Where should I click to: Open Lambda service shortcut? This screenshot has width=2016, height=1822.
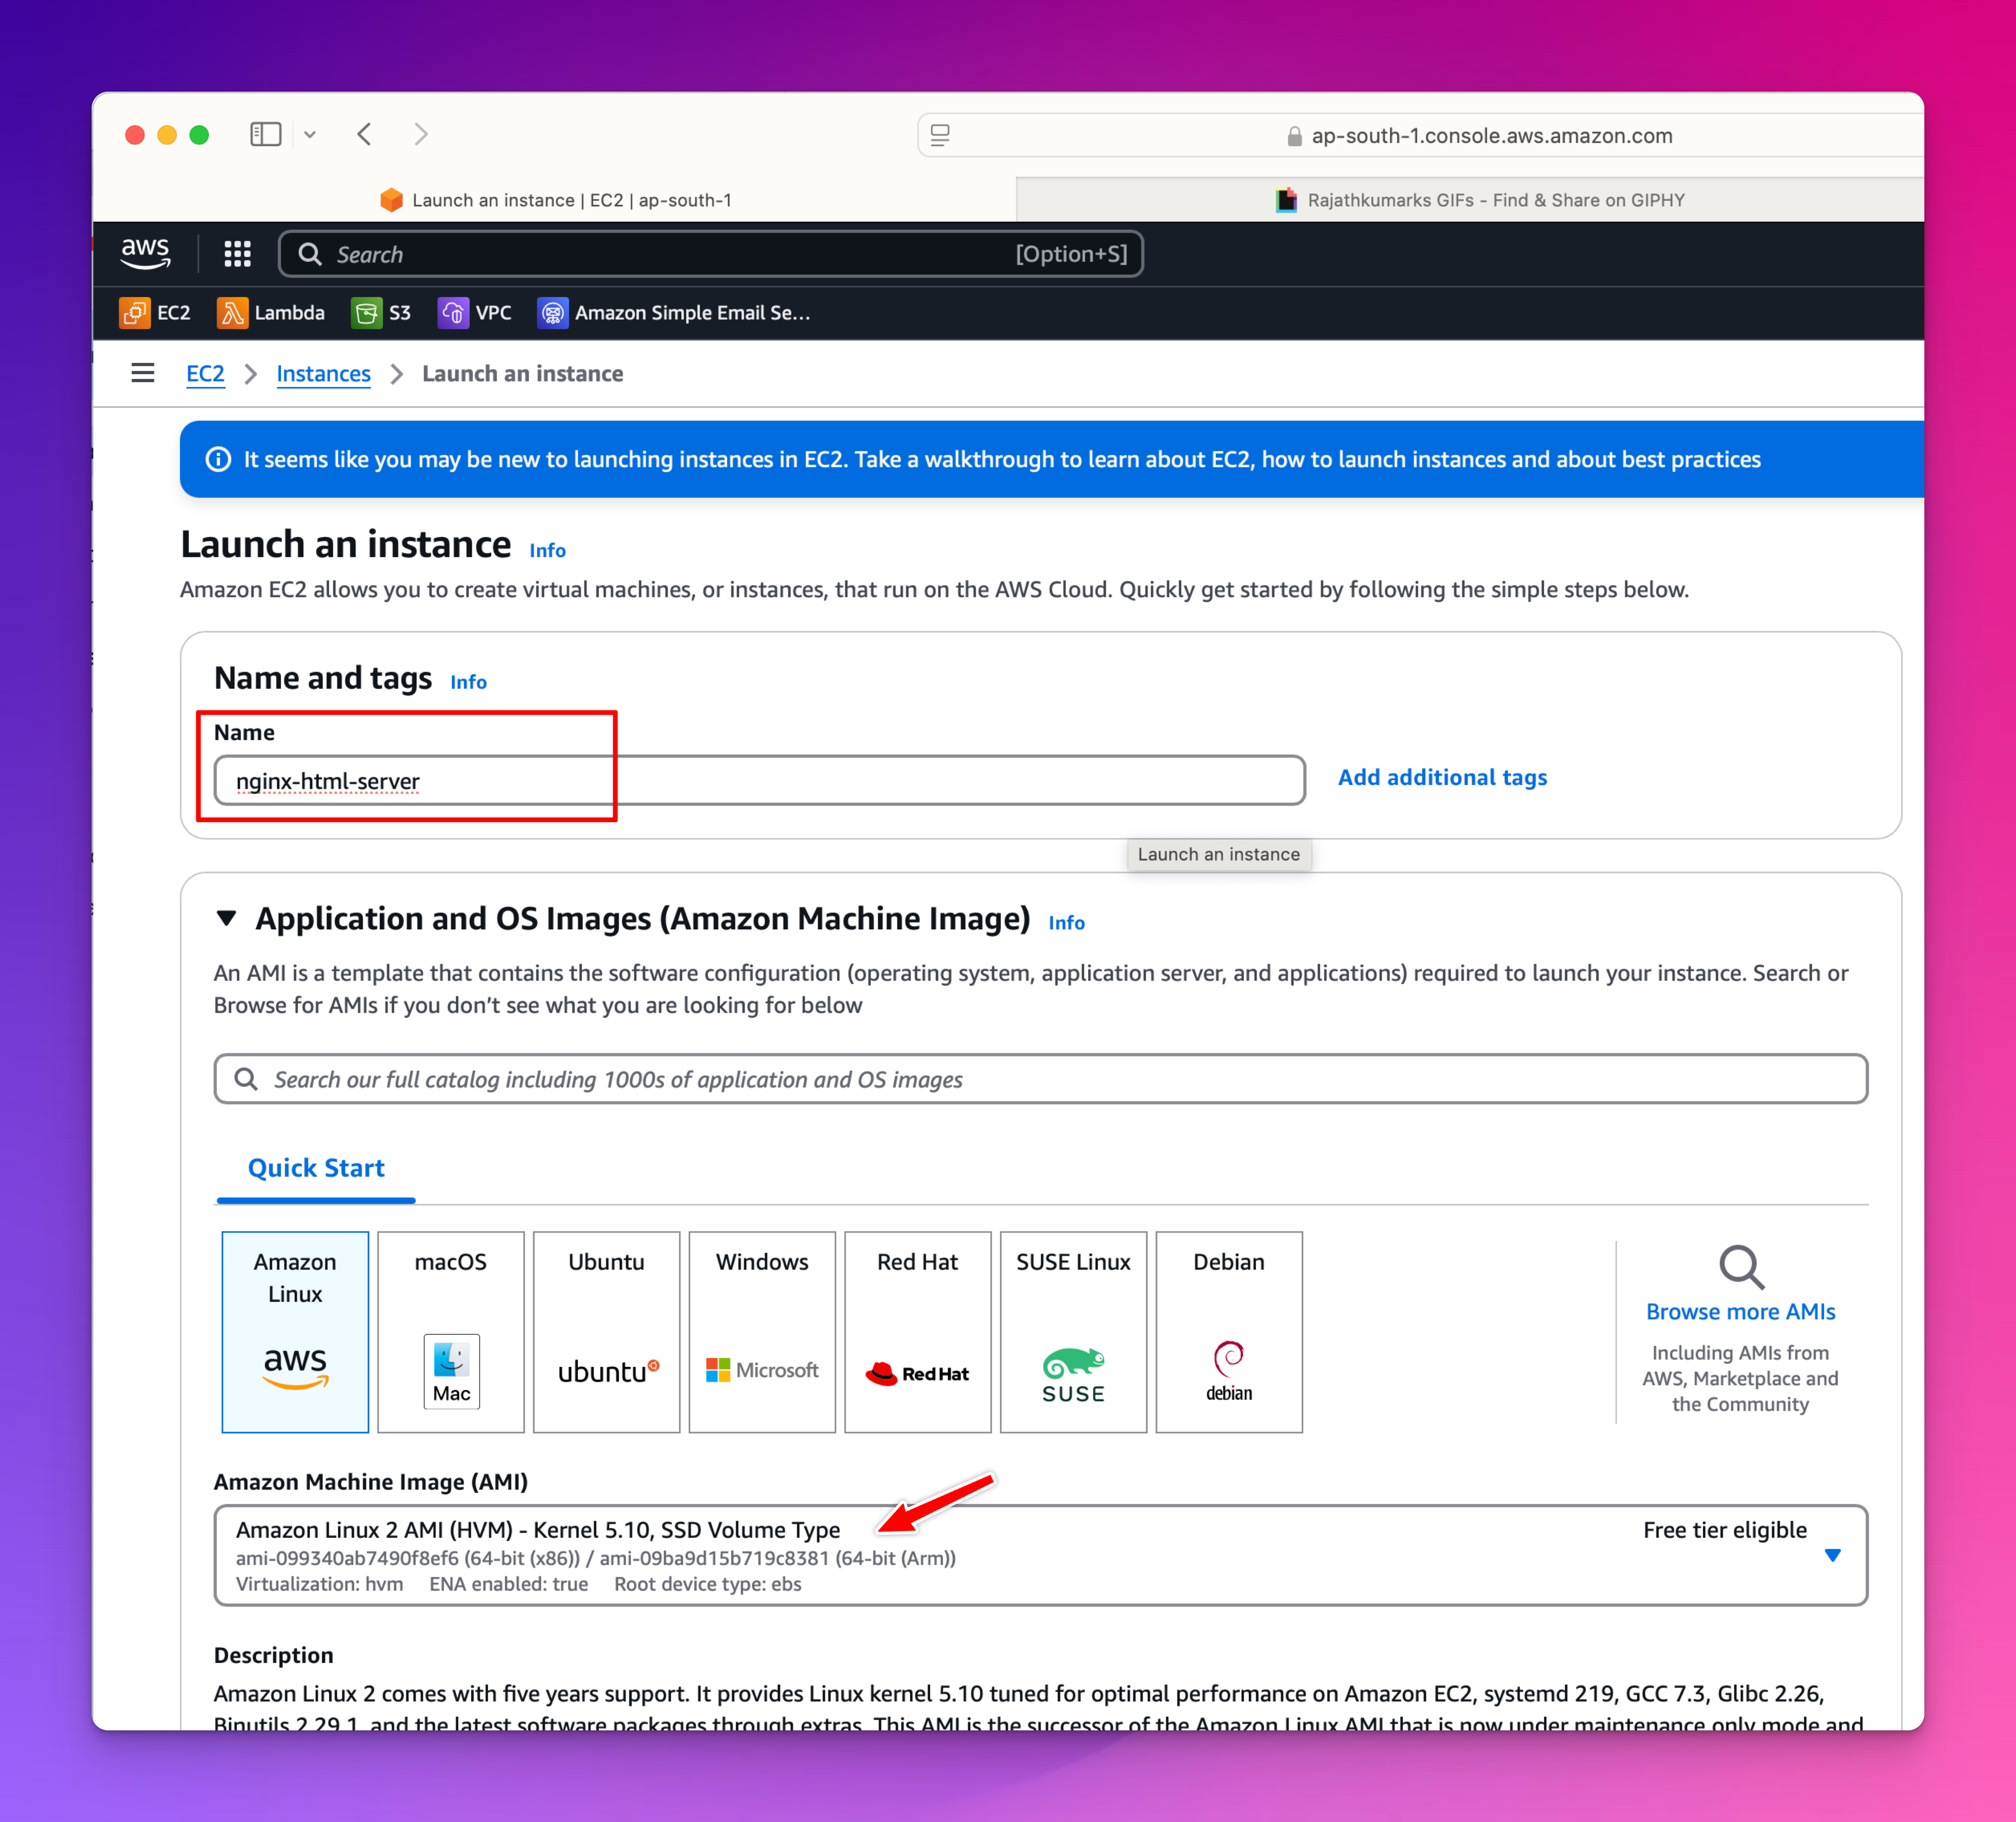tap(270, 313)
